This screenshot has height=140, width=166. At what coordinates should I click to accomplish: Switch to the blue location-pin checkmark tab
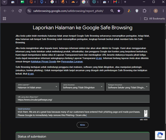(41, 2)
